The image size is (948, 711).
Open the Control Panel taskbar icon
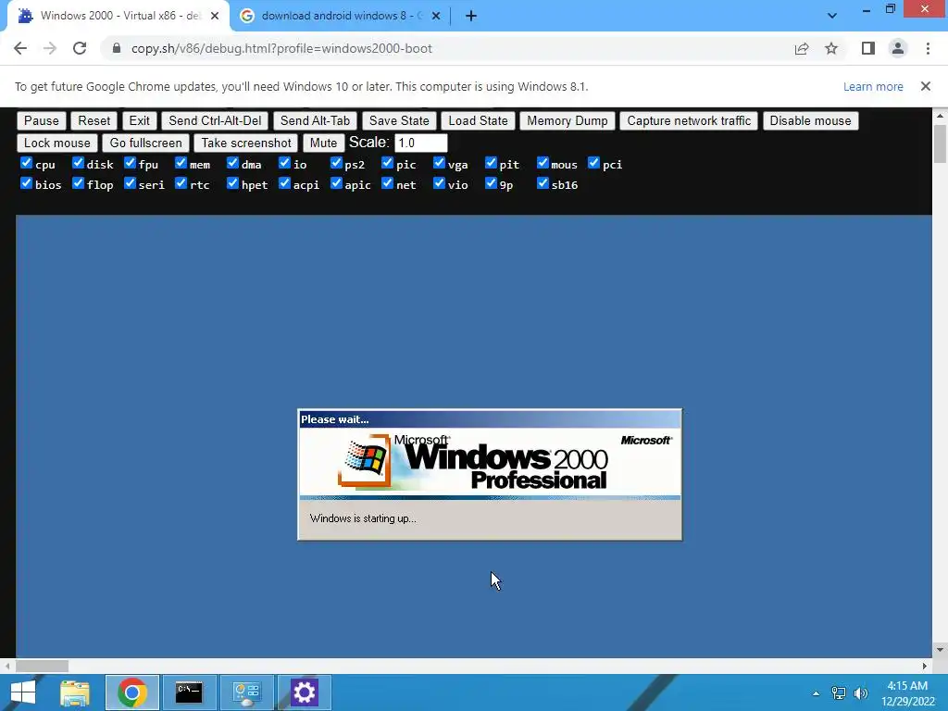coord(246,692)
